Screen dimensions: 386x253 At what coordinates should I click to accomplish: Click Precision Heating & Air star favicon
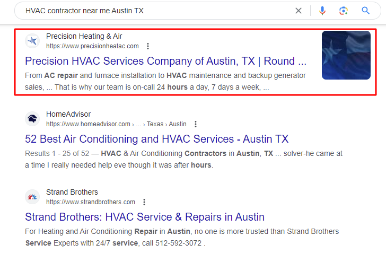(x=32, y=41)
